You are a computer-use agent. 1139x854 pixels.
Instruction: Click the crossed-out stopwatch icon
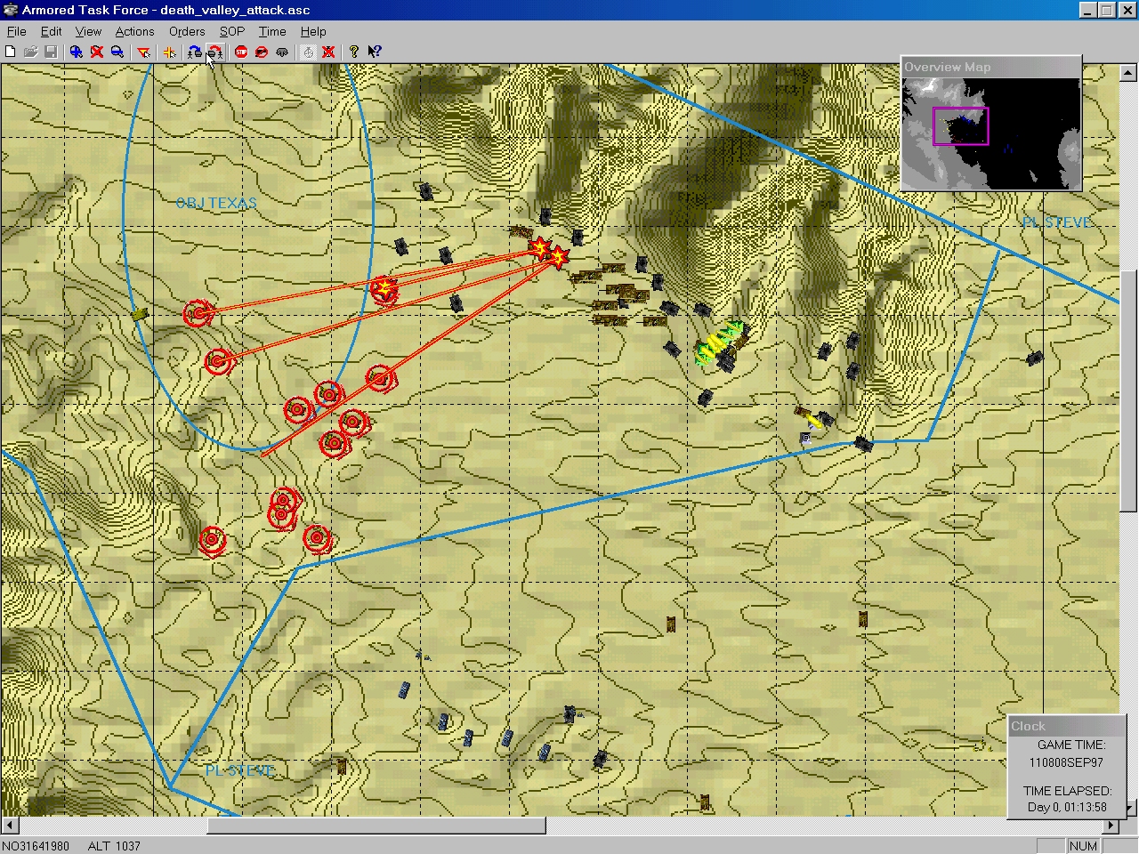(x=328, y=52)
